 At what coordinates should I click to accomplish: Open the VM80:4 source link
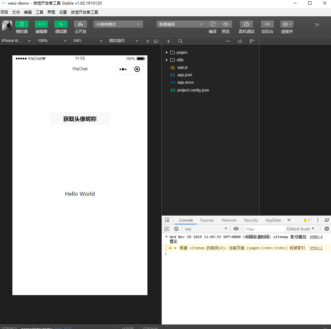[x=316, y=237]
